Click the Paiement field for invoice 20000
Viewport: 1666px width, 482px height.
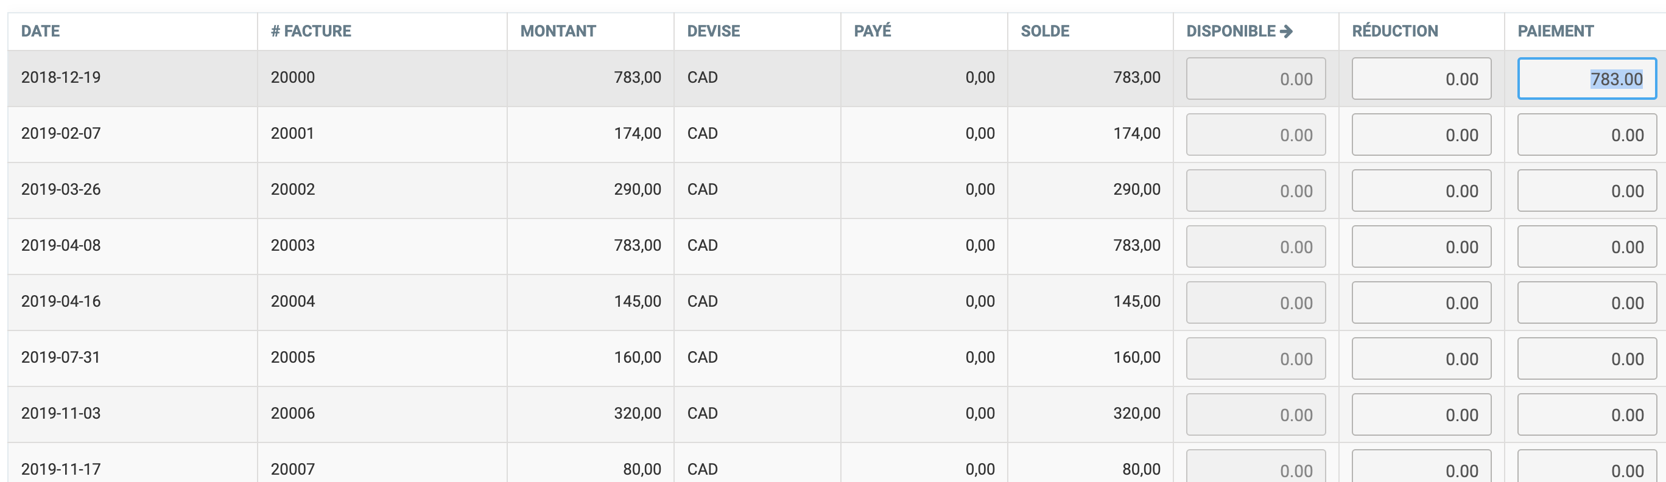tap(1586, 79)
